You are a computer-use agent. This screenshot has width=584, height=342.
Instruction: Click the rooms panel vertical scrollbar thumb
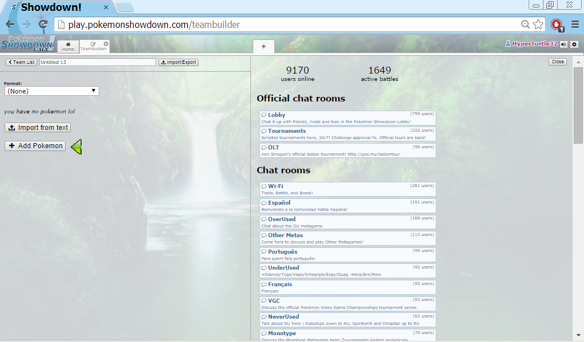(578, 105)
